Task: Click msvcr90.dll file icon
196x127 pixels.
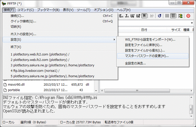Action: pos(5,85)
